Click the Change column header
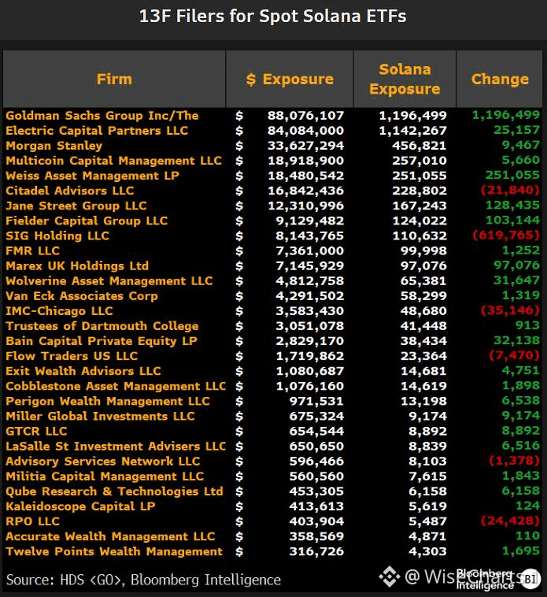This screenshot has width=547, height=597. (x=500, y=80)
